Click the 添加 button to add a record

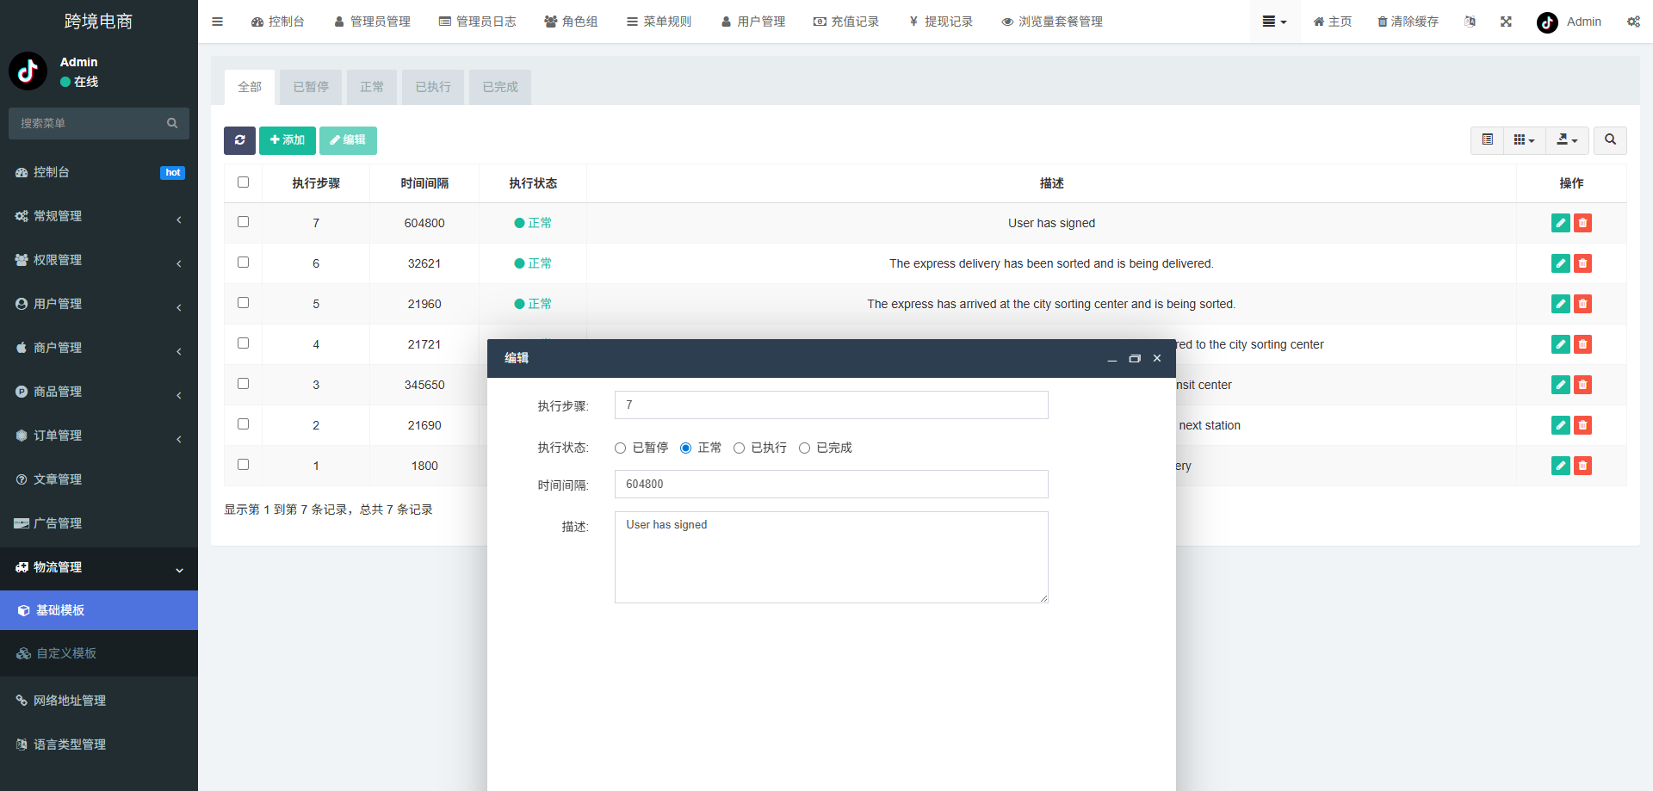click(287, 140)
